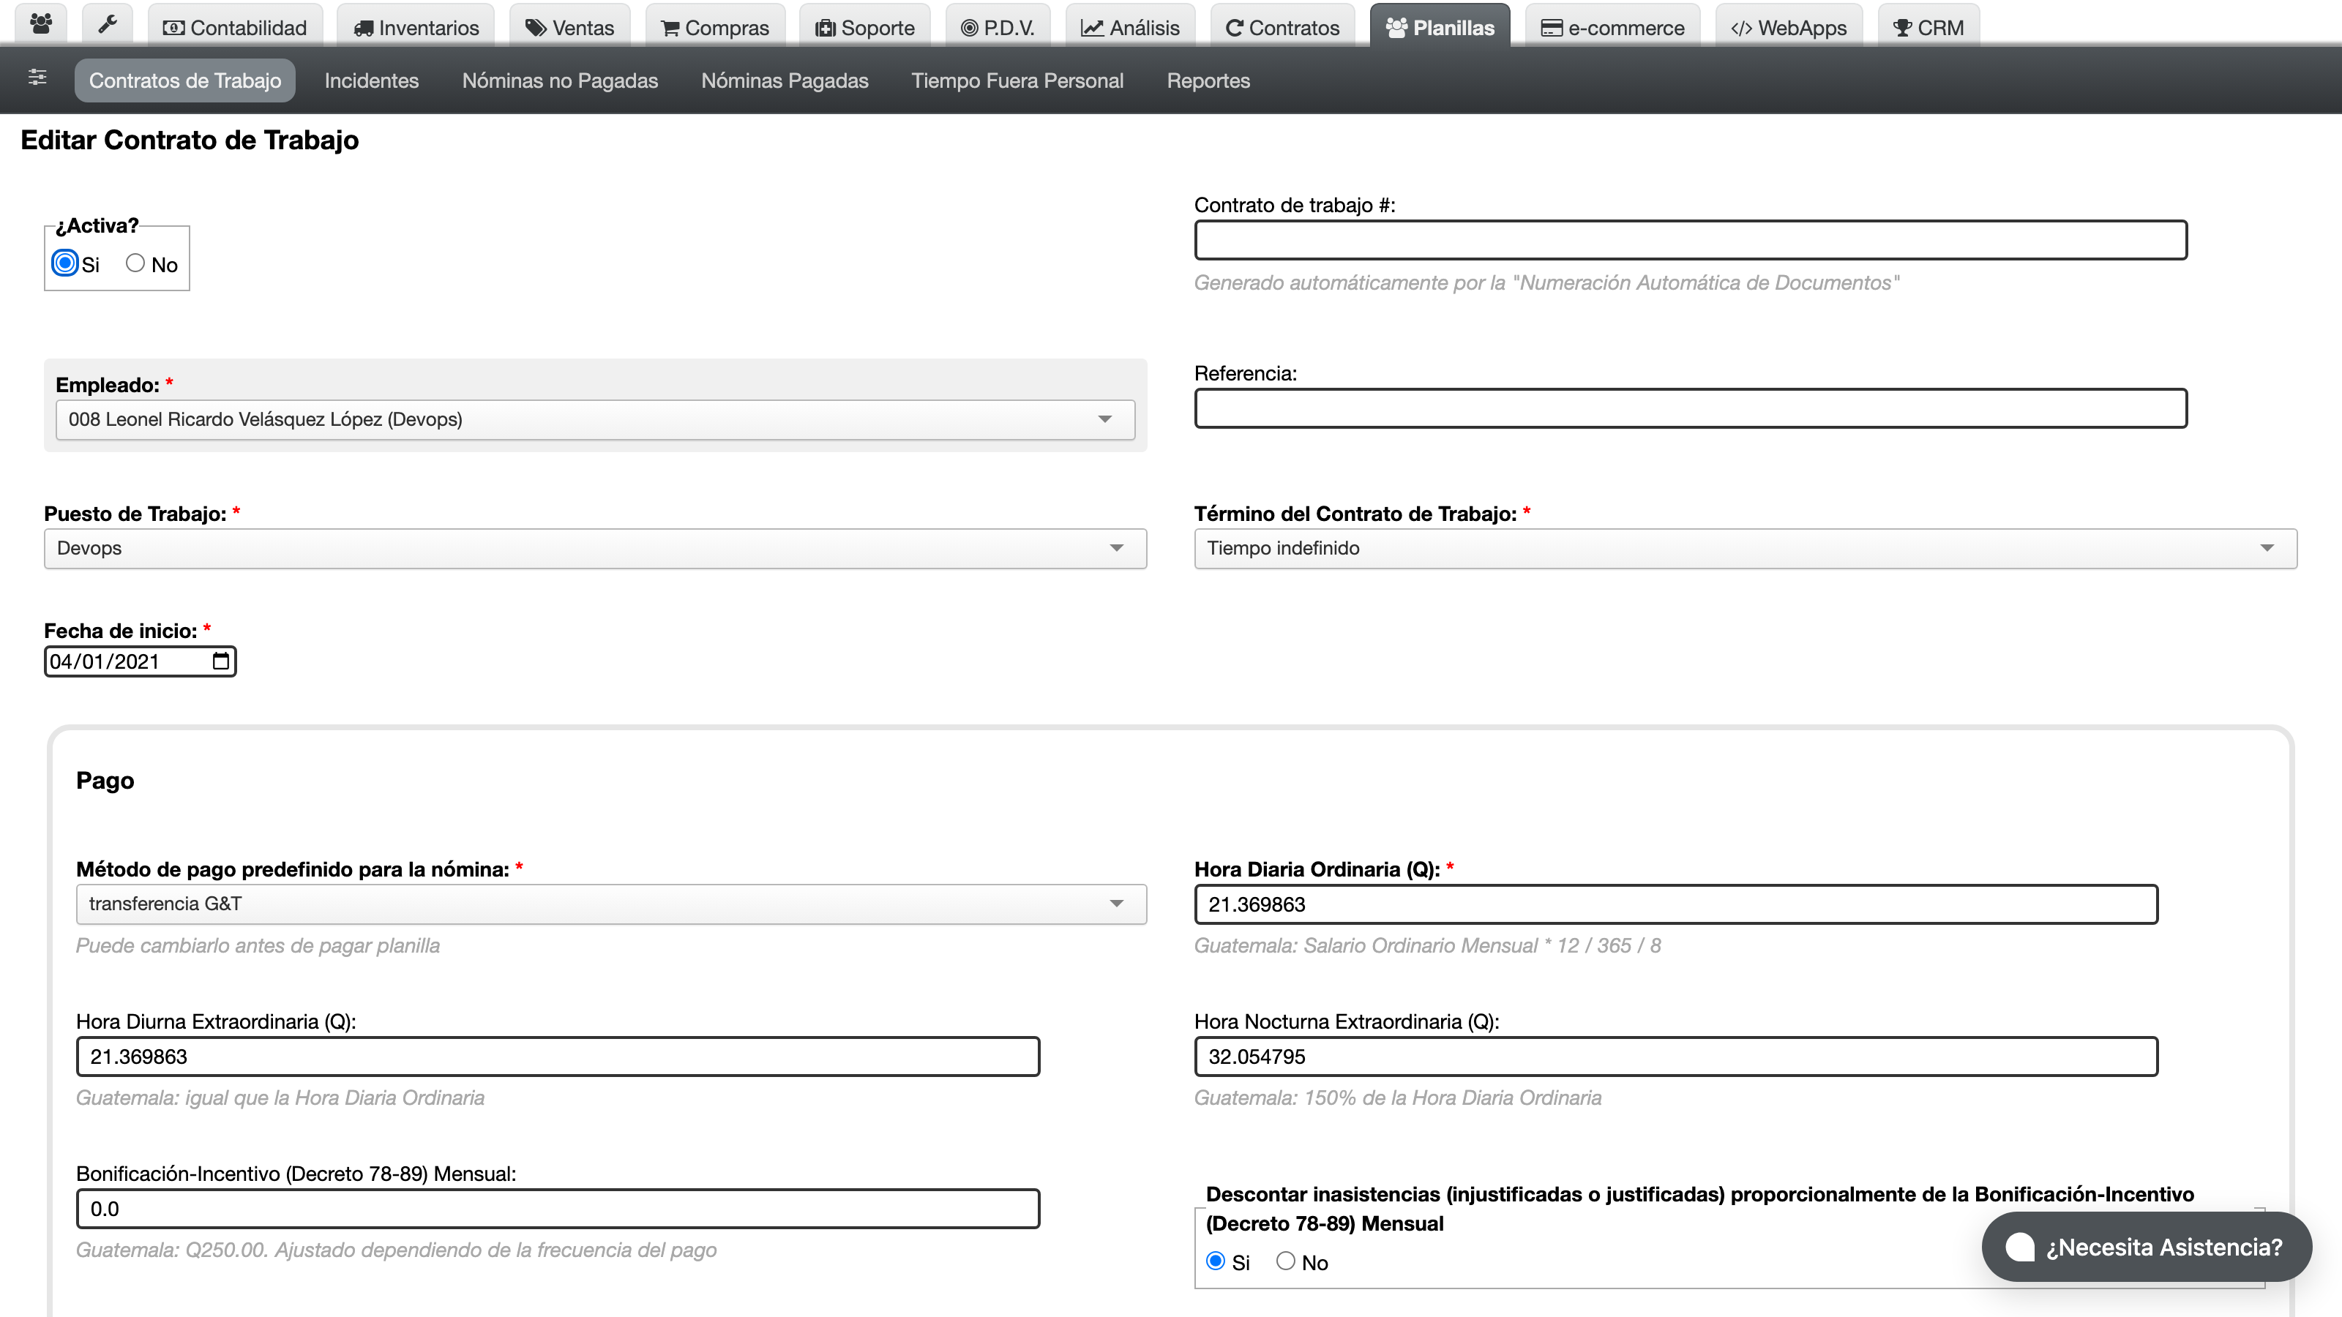The image size is (2342, 1317).
Task: Click the Hora Diurna Extraordinaria field
Action: click(x=558, y=1056)
